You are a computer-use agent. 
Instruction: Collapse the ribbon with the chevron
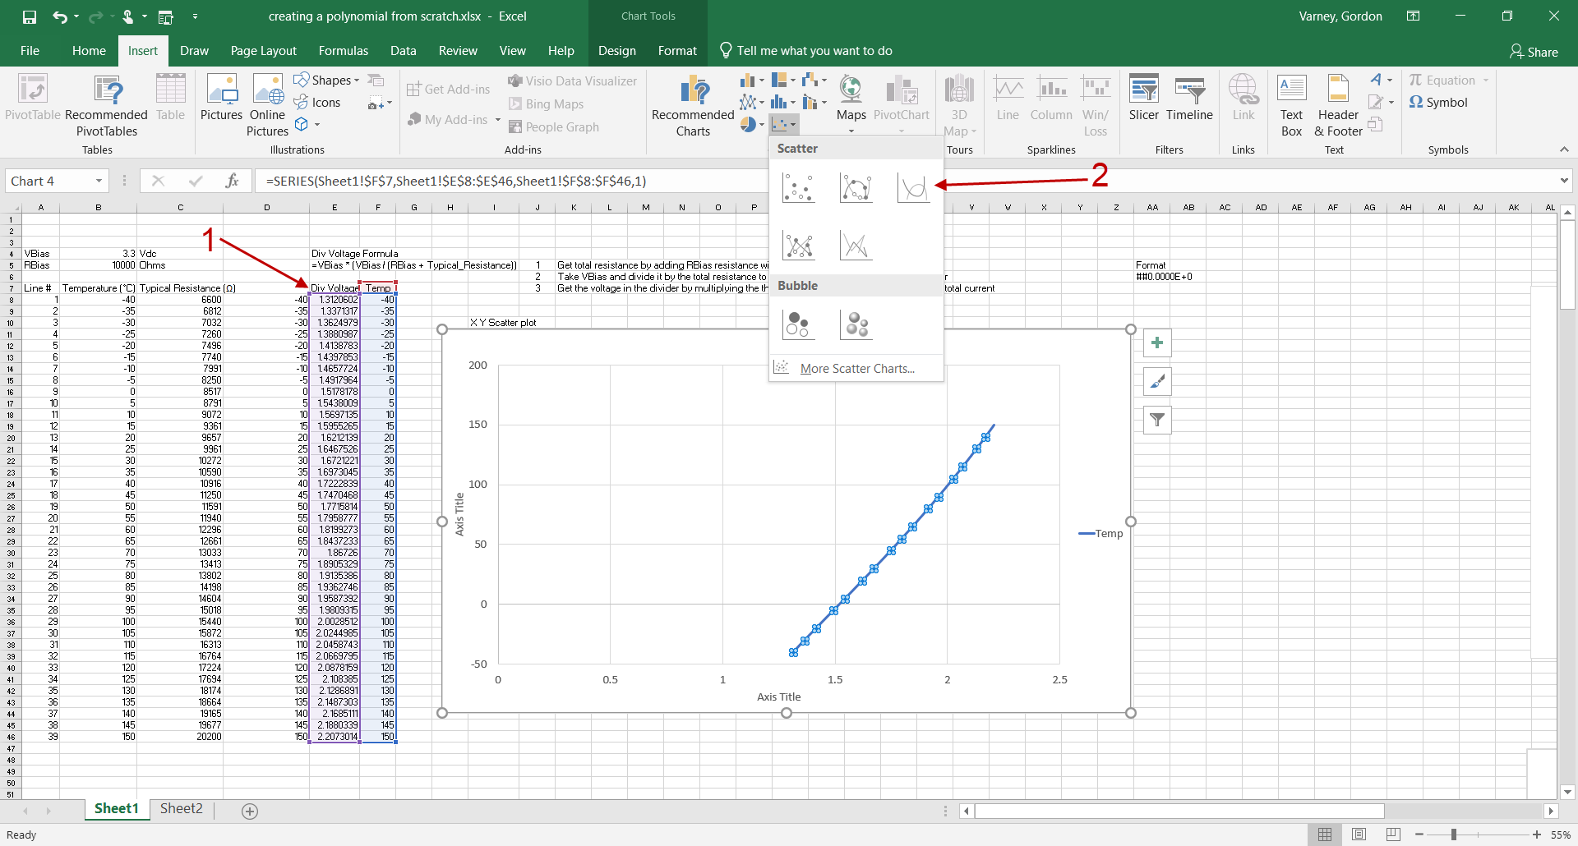pyautogui.click(x=1564, y=149)
